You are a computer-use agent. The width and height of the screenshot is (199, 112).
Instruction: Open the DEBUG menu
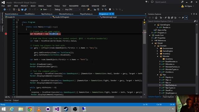(x=41, y=6)
